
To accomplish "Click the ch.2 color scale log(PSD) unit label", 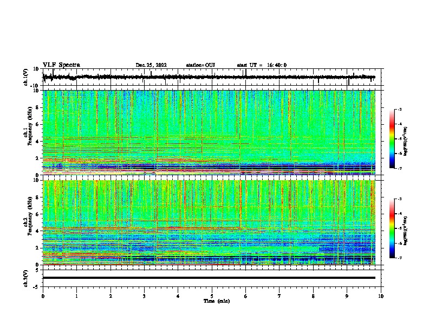I will coord(406,231).
